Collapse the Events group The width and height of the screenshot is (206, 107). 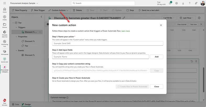(16, 51)
